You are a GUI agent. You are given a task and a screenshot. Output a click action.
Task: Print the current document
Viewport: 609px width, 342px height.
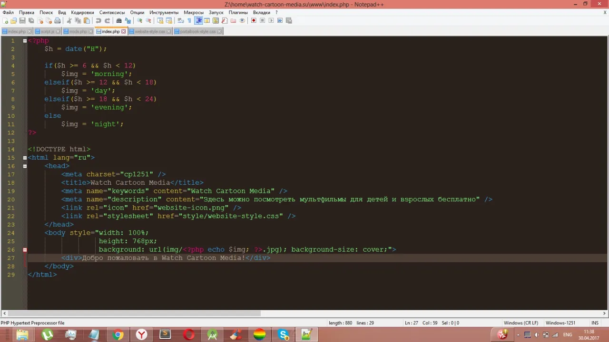(x=57, y=20)
